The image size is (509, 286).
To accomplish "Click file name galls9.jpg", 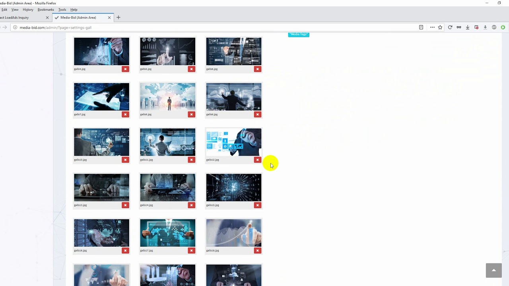I will [212, 114].
